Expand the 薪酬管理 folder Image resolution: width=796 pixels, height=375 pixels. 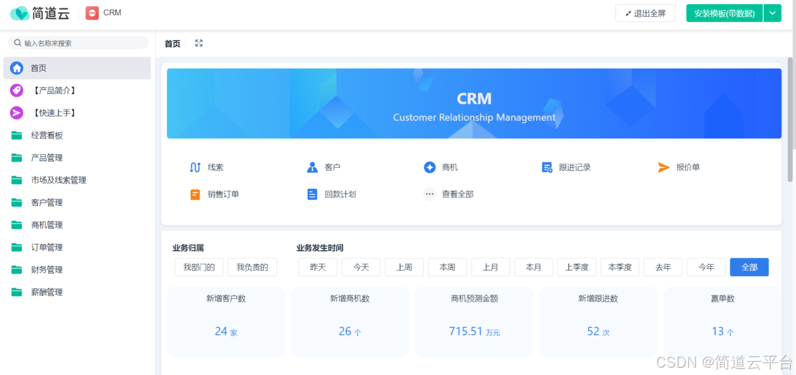tap(77, 292)
